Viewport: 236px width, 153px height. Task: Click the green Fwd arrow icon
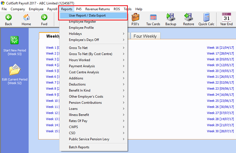(44, 17)
